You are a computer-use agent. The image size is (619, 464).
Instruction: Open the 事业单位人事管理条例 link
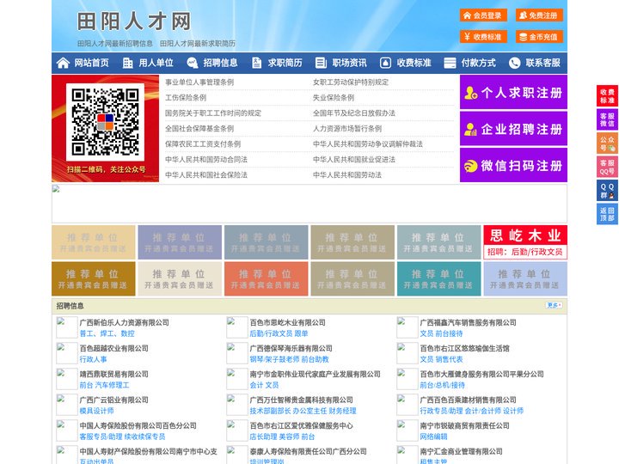(x=199, y=82)
